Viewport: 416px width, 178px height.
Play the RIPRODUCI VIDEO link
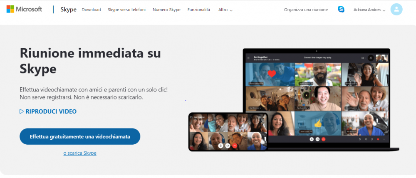48,111
